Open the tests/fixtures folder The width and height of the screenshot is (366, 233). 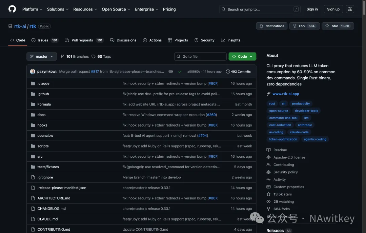(x=48, y=167)
